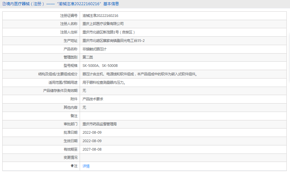Click the 其他内容 row label
Screen dimensions: 290x172
pyautogui.click(x=71, y=107)
